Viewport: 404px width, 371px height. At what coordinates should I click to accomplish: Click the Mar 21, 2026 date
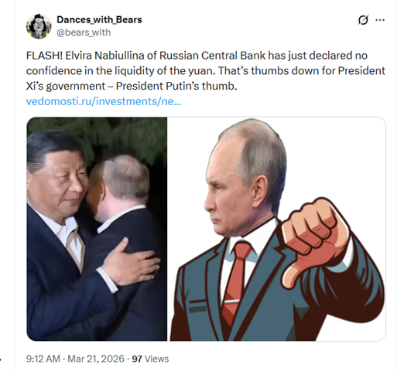pyautogui.click(x=96, y=359)
